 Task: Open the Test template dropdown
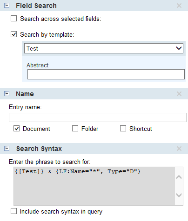click(x=104, y=48)
